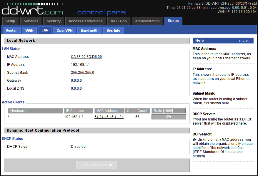Open the Router status sub-tab
This screenshot has width=258, height=176.
[11, 30]
